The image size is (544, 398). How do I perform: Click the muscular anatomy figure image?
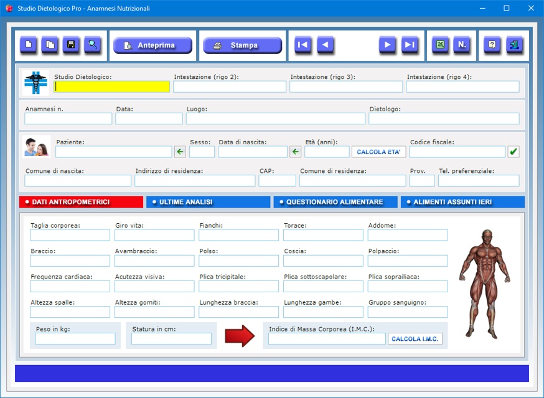pyautogui.click(x=485, y=284)
